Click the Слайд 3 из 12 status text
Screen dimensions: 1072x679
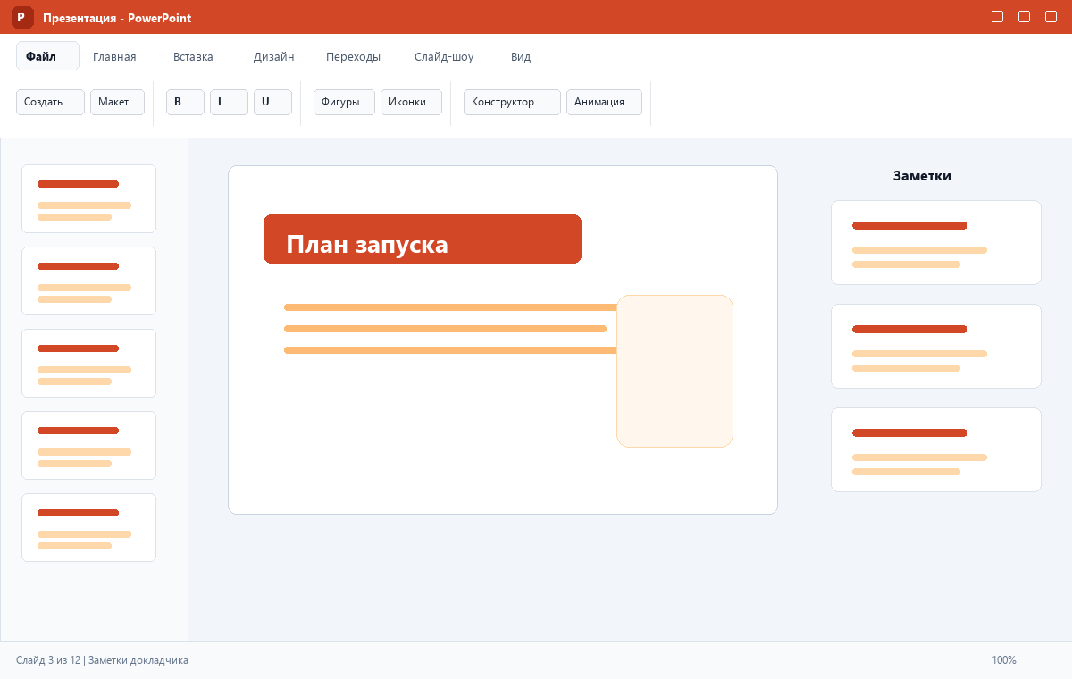tap(48, 660)
